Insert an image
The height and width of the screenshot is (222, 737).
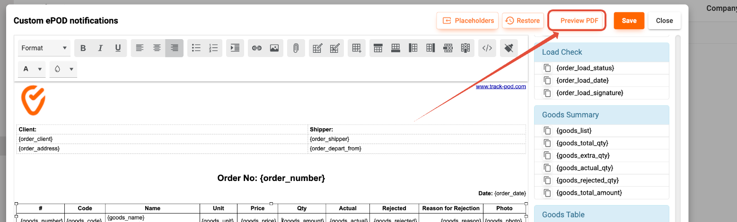click(x=274, y=48)
